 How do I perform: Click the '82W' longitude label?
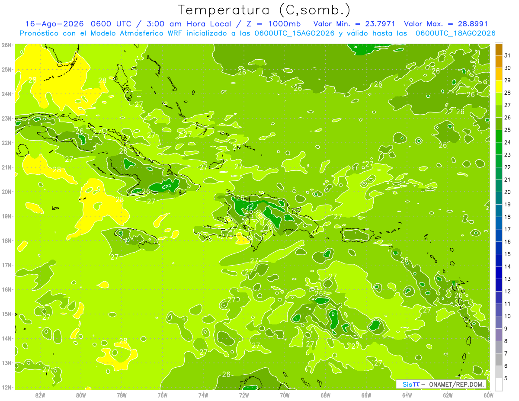click(40, 395)
